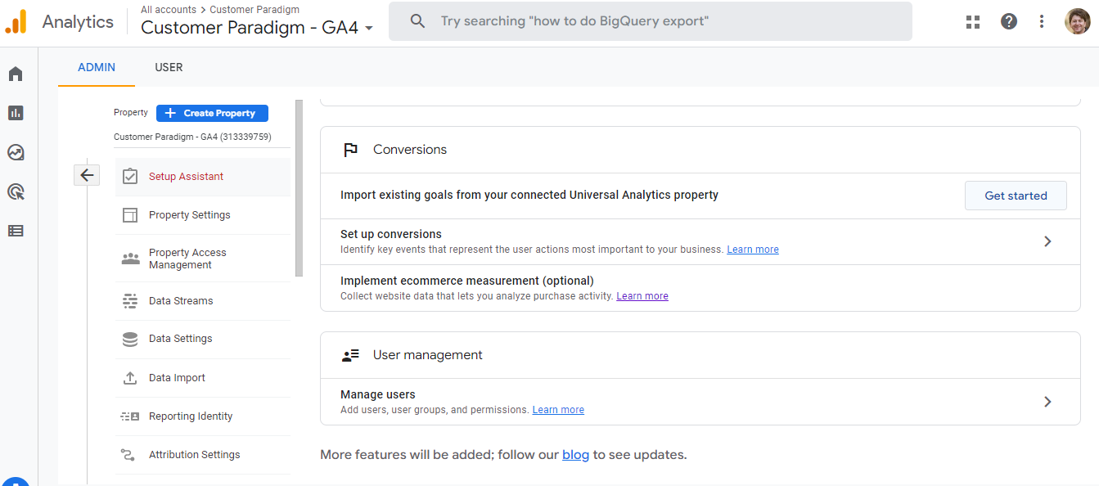The height and width of the screenshot is (486, 1099).
Task: Click the profile avatar picture
Action: tap(1076, 21)
